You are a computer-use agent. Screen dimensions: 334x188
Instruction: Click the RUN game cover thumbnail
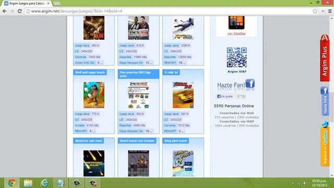(x=94, y=28)
